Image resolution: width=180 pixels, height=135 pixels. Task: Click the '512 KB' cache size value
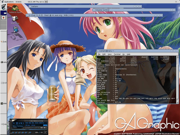[x=118, y=81]
